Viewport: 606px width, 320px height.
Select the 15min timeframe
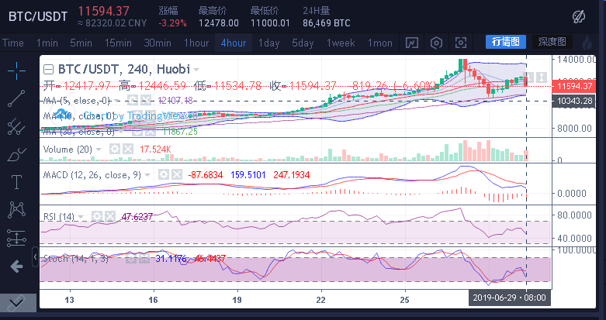pos(118,43)
